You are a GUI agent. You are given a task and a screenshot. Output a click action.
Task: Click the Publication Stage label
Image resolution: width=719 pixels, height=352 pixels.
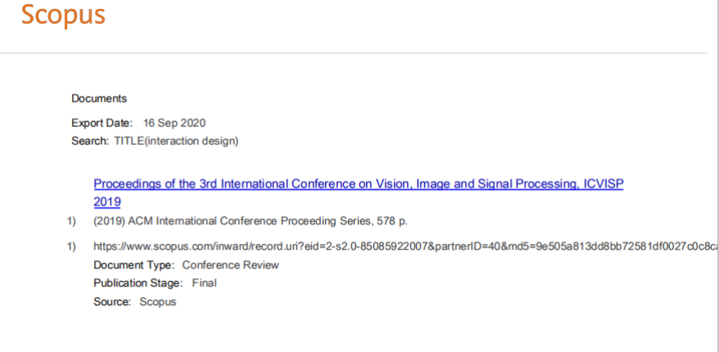[x=138, y=283]
